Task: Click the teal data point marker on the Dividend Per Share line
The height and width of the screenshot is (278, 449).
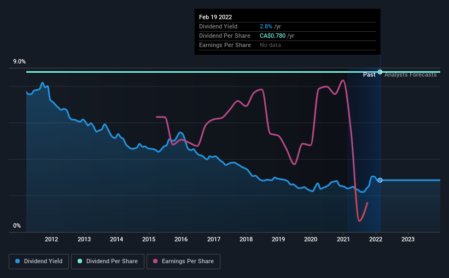Action: coord(380,72)
